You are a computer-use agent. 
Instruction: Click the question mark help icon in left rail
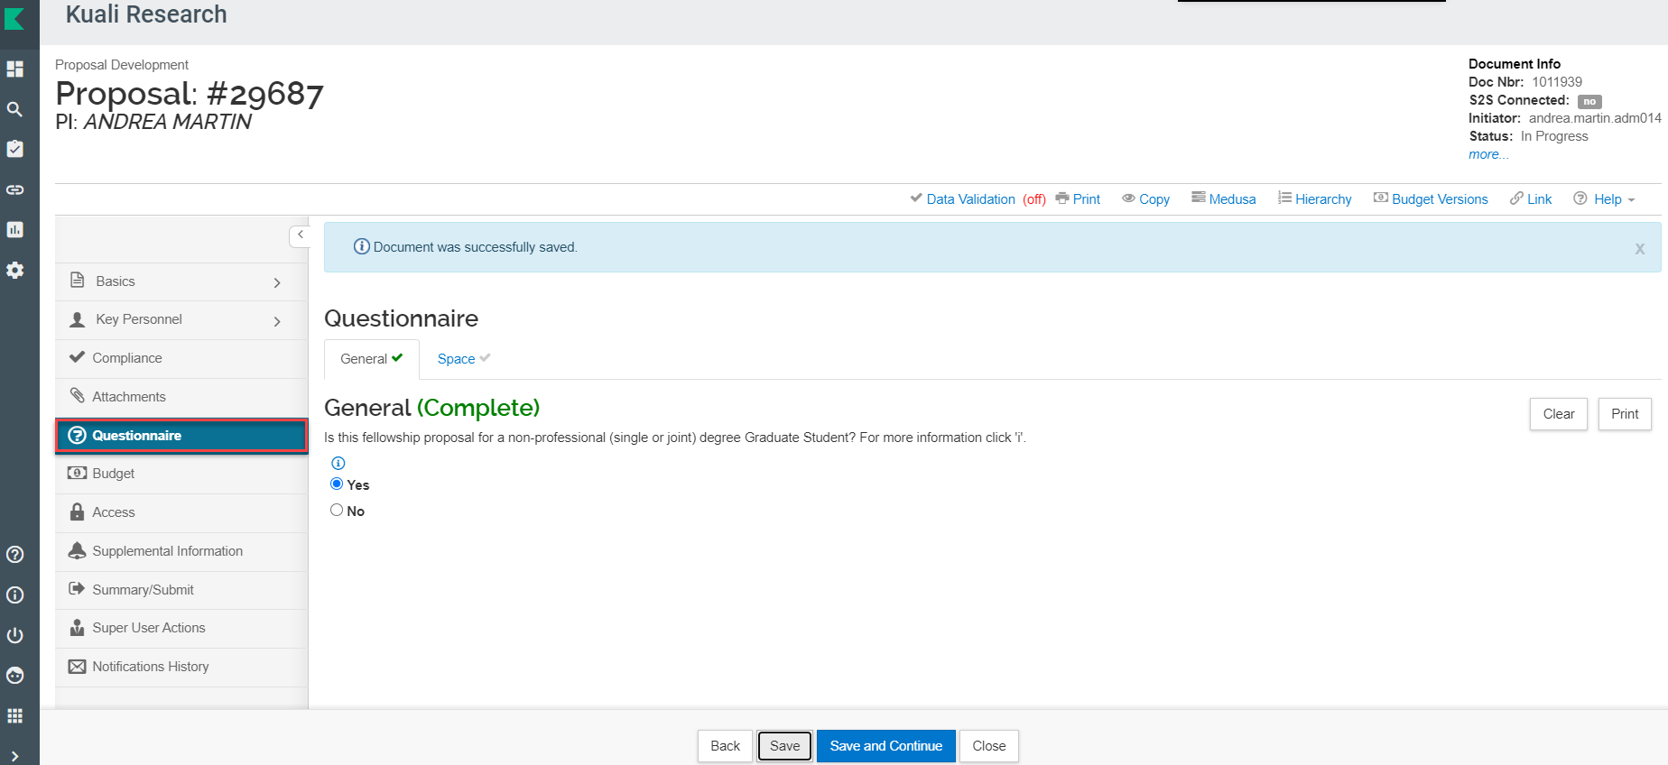[15, 555]
